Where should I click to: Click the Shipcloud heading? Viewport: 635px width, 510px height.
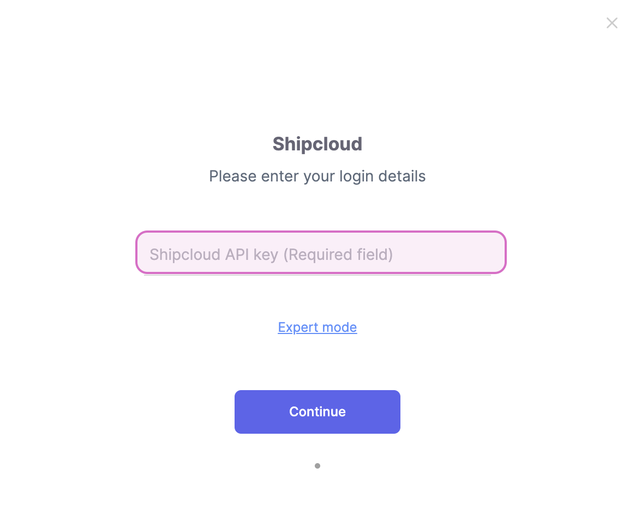317,144
